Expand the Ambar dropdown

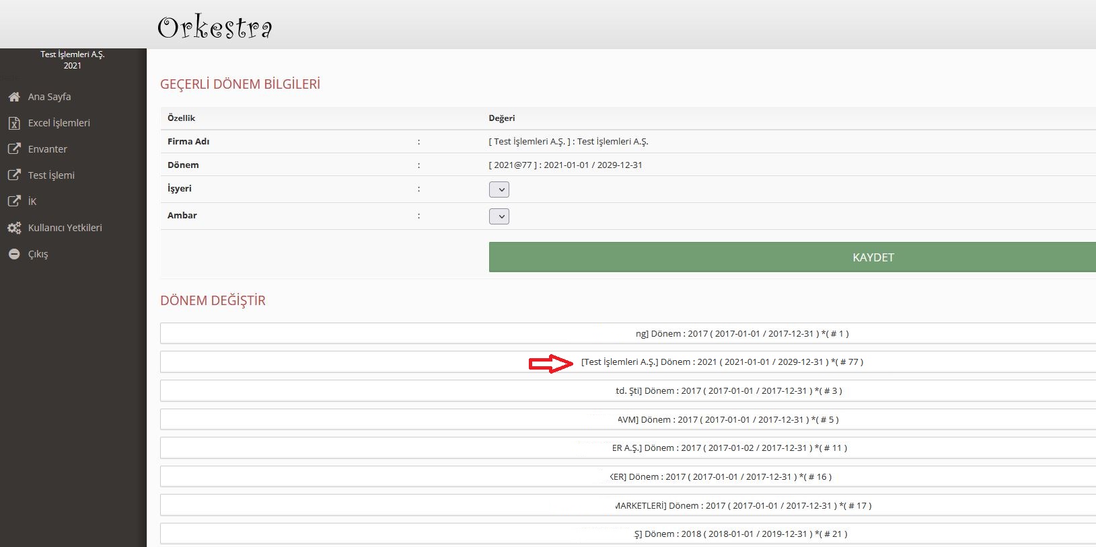(499, 216)
